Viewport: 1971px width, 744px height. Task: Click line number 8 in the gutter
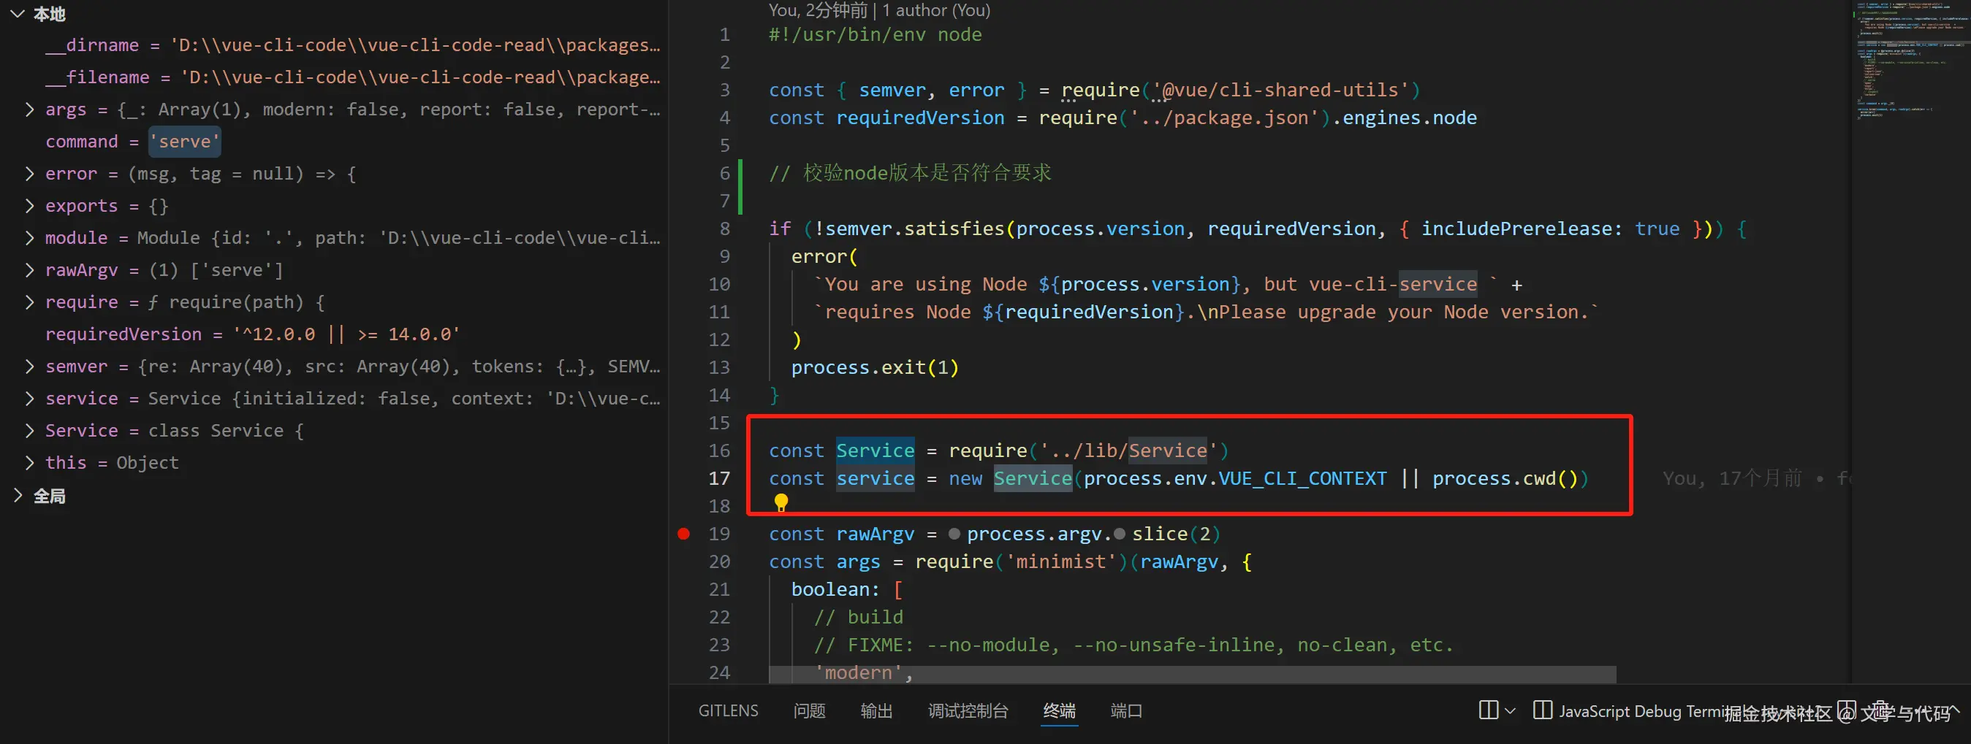[x=724, y=229]
